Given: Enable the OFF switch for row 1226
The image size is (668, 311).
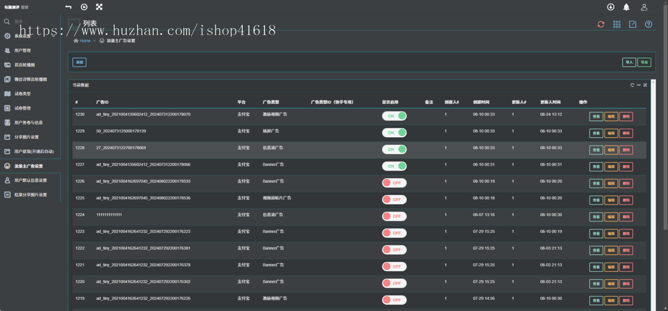Looking at the screenshot, I should (394, 183).
